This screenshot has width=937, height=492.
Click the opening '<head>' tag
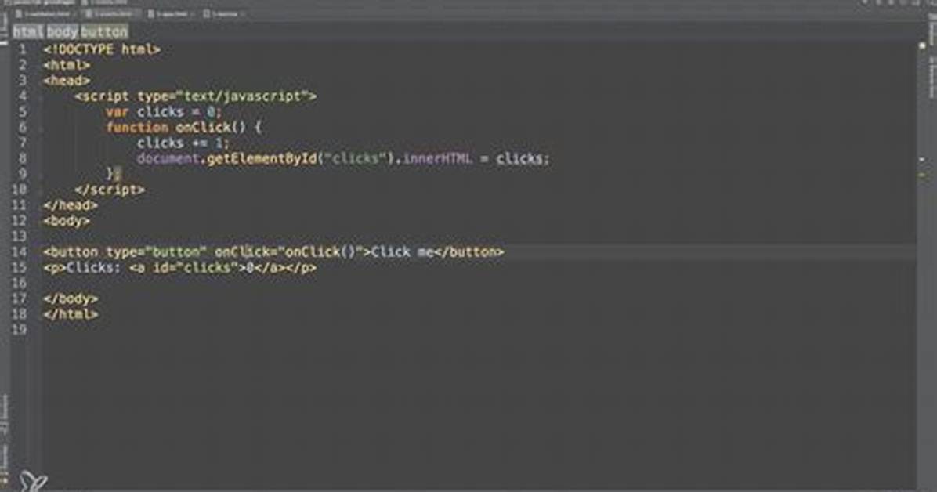click(x=67, y=80)
